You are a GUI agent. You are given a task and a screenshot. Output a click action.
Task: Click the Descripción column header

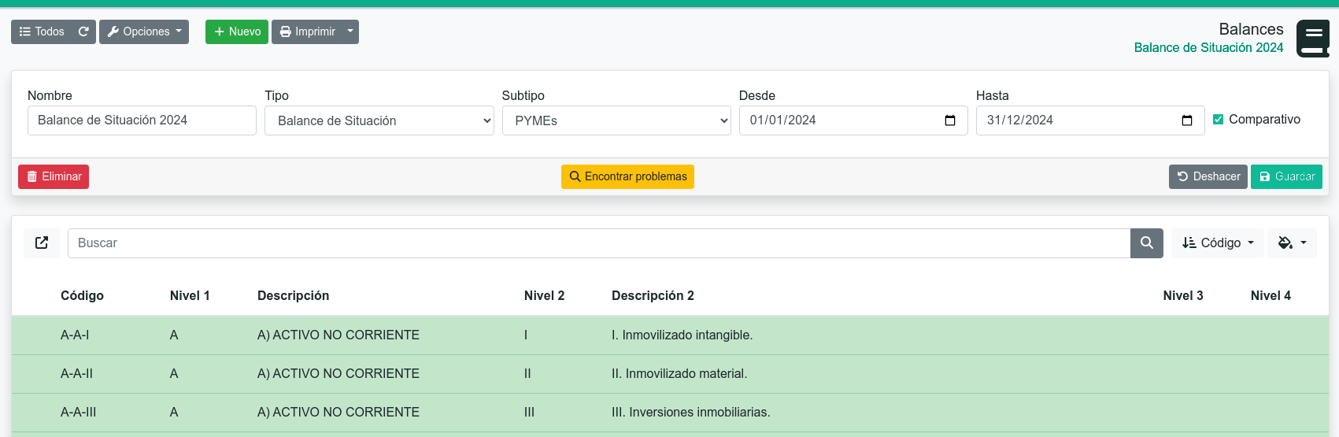coord(293,295)
